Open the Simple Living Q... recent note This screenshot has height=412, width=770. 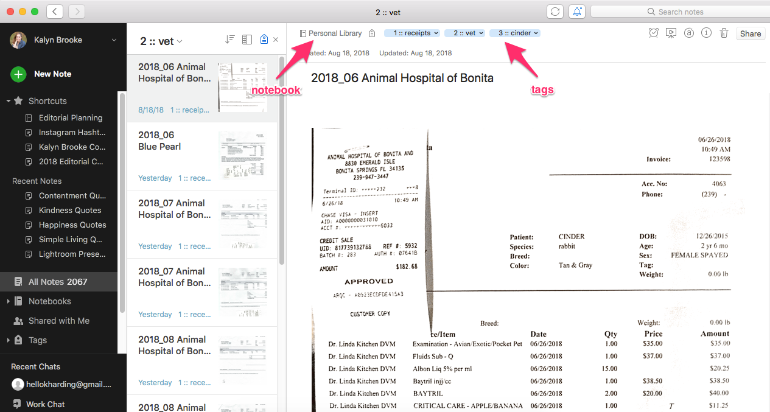pos(71,240)
